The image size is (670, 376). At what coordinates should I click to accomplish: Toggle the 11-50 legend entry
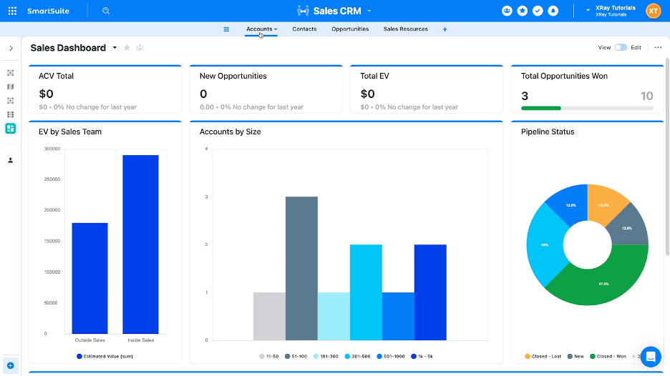coord(268,357)
